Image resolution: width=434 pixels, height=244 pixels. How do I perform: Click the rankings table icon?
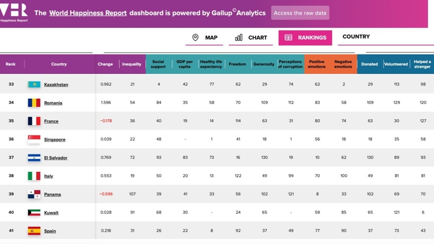tap(288, 37)
